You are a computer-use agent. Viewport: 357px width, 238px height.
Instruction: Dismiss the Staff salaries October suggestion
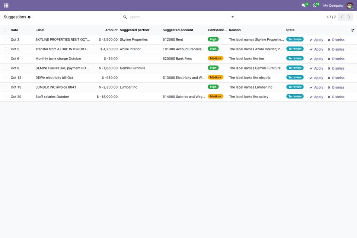(x=336, y=97)
